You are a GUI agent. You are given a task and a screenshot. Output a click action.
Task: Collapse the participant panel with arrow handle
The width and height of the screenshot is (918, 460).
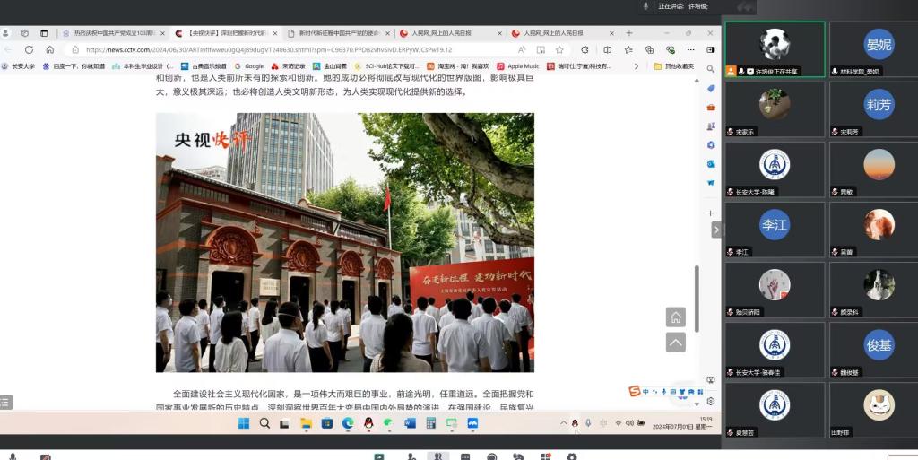[x=716, y=230]
